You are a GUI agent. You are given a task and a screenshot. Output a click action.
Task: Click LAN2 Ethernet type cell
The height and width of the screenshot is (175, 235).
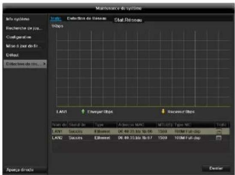(x=102, y=138)
